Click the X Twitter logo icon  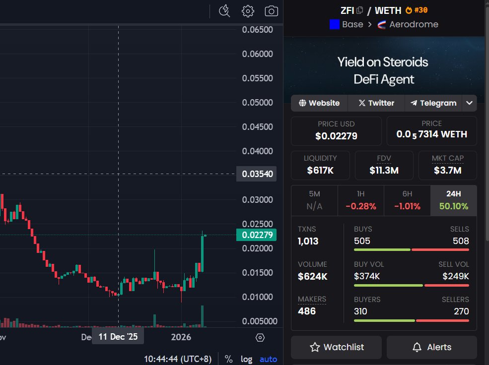(x=362, y=103)
